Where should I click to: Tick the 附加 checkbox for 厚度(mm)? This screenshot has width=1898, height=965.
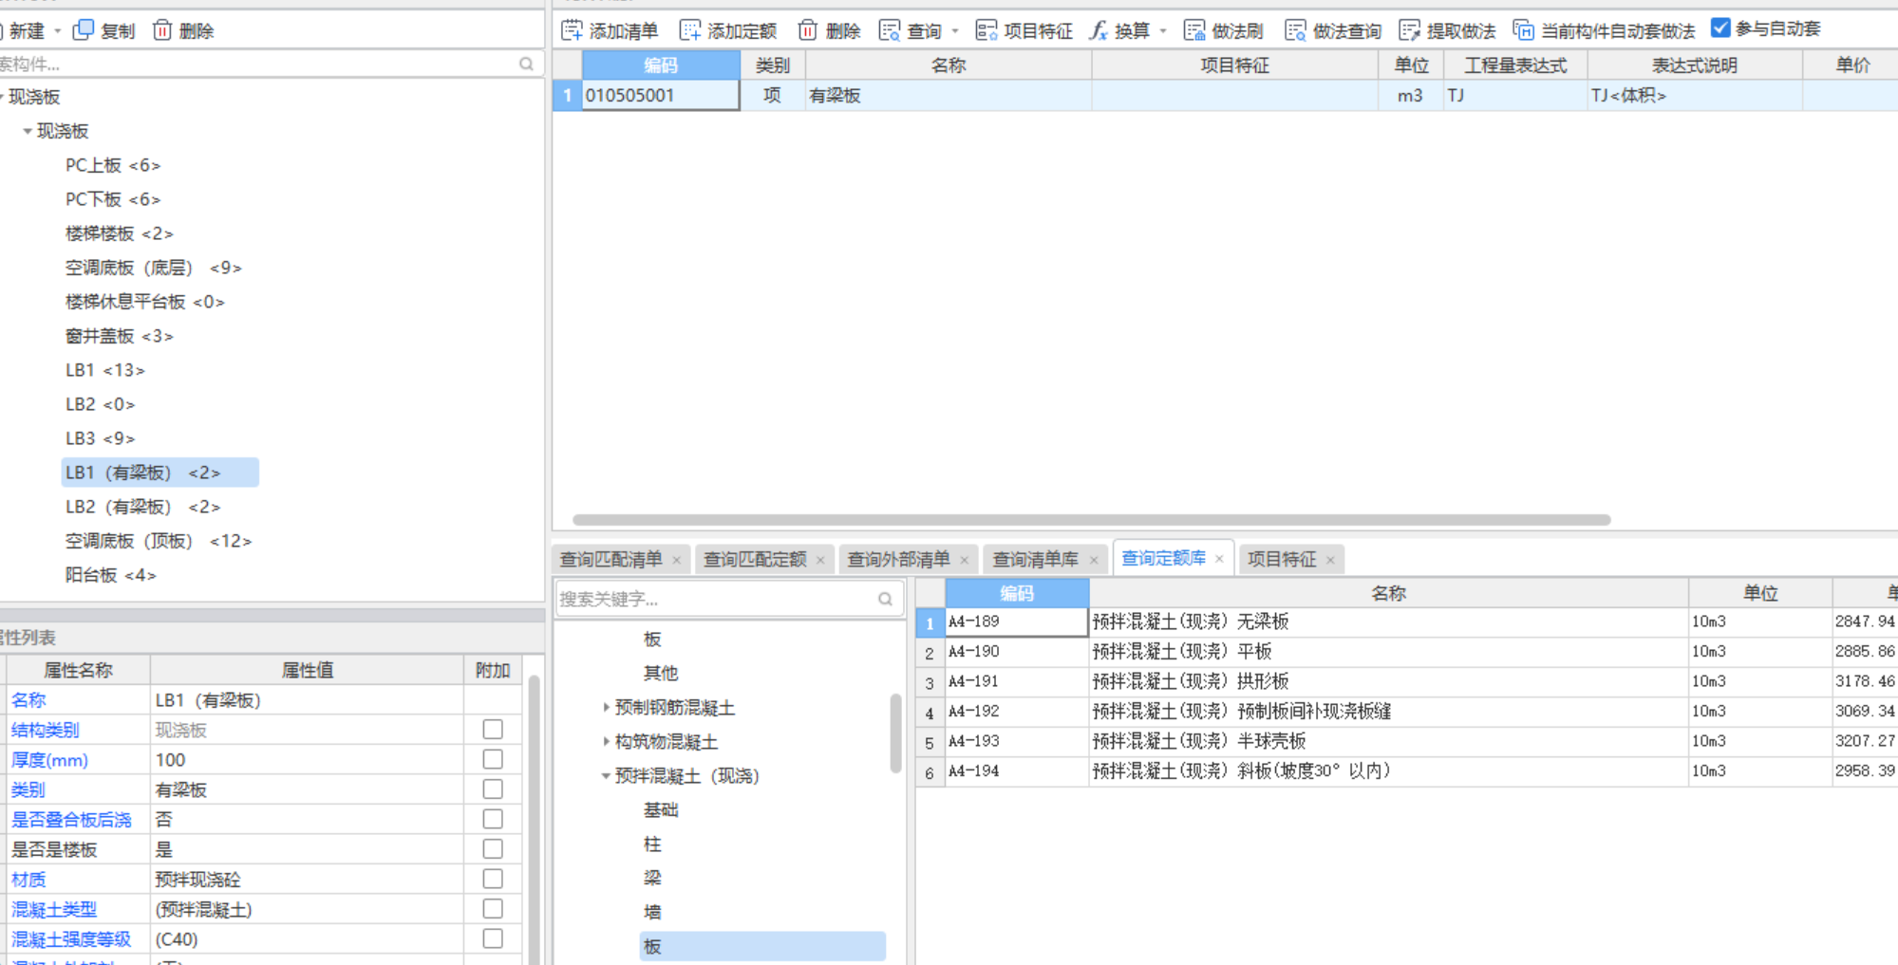pyautogui.click(x=493, y=759)
